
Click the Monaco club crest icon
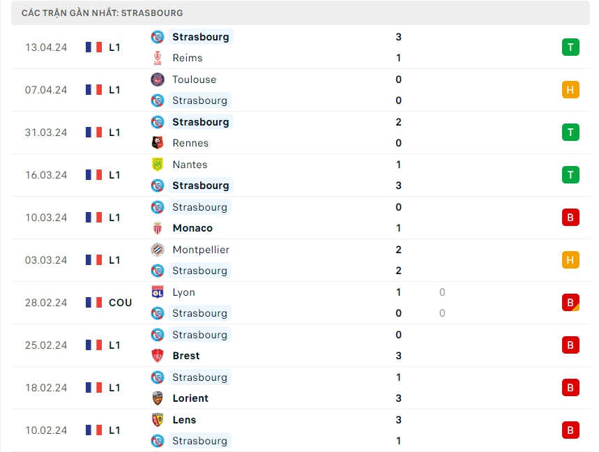(x=158, y=228)
